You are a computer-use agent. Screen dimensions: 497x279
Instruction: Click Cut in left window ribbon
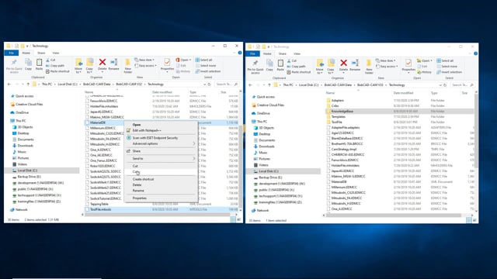click(50, 60)
